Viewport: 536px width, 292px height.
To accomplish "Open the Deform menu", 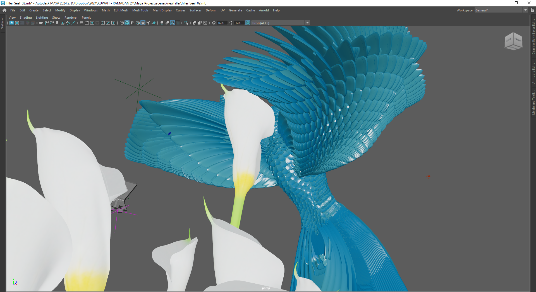I will point(211,10).
